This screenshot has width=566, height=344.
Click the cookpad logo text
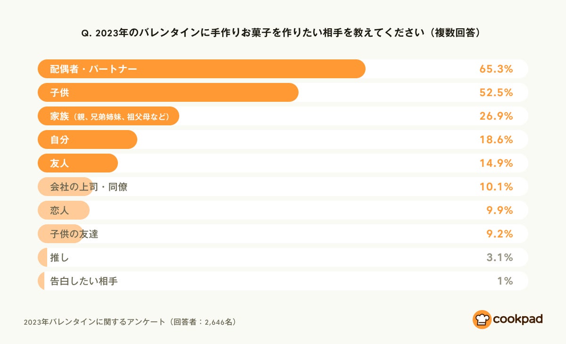518,319
